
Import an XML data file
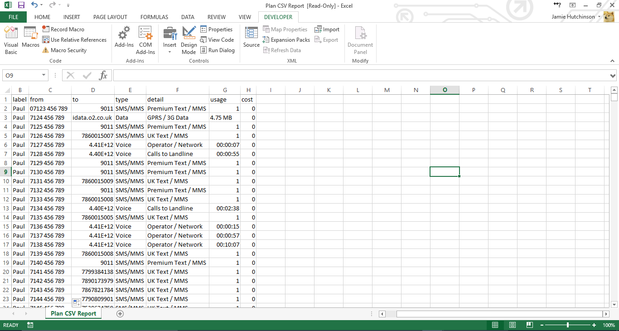(x=327, y=29)
